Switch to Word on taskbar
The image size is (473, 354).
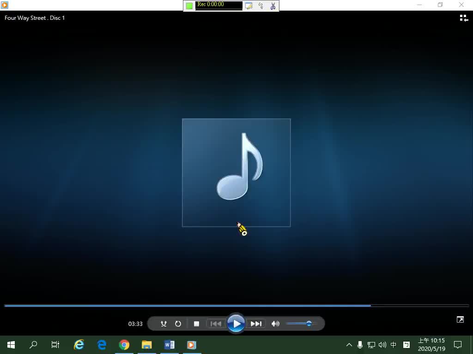click(x=169, y=345)
